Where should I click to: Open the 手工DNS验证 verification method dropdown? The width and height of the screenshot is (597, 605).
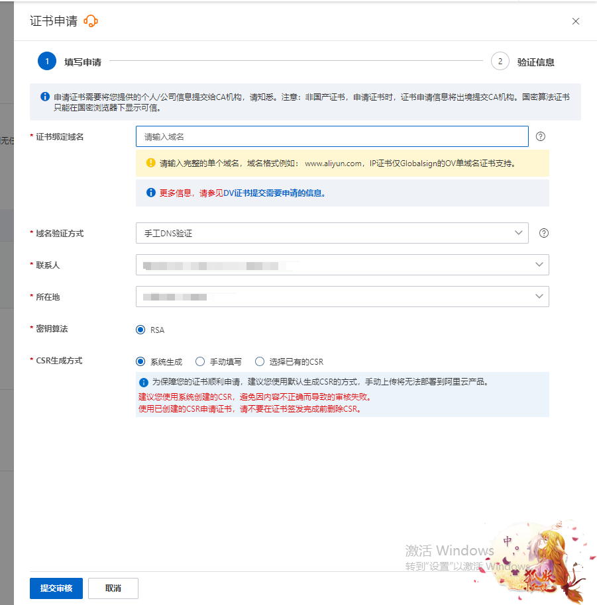(332, 233)
